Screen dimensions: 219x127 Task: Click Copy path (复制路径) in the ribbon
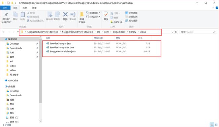(33, 17)
